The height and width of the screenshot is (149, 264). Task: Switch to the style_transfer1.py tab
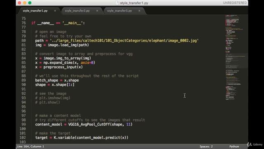click(35, 11)
